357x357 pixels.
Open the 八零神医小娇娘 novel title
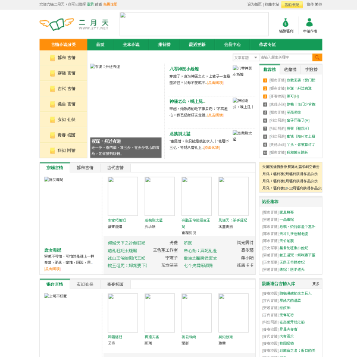point(184,69)
